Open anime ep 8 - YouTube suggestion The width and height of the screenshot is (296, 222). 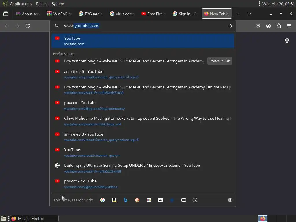143,137
